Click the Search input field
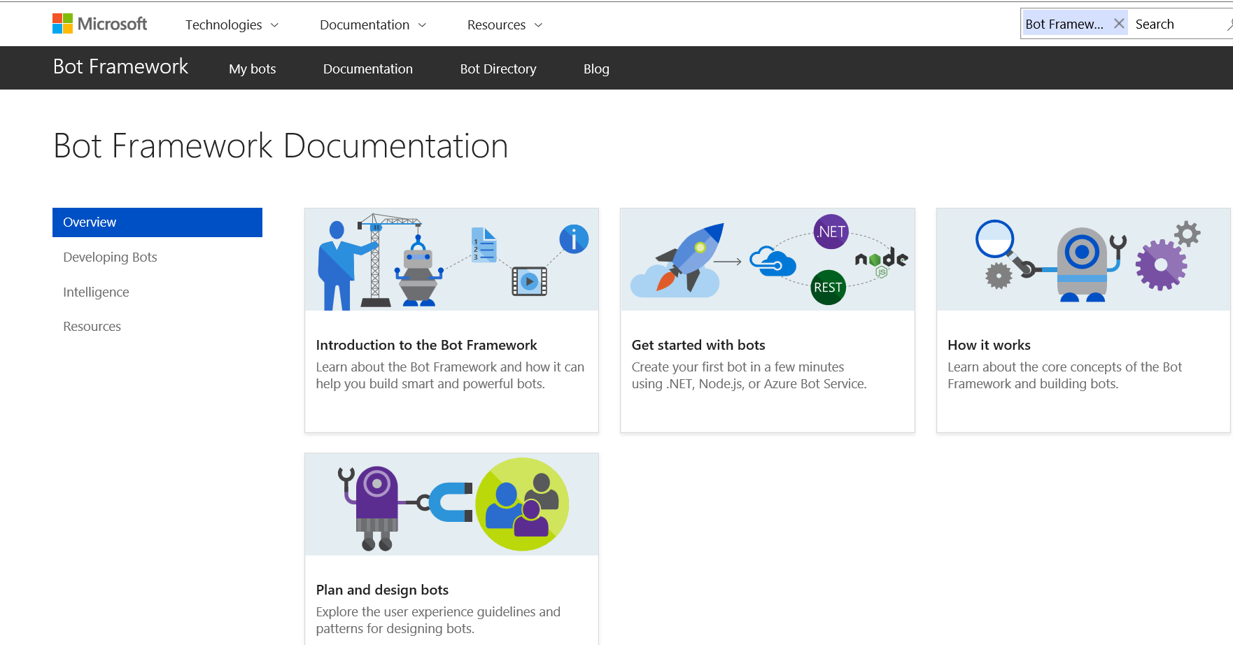Viewport: 1233px width, 645px height. 1176,24
